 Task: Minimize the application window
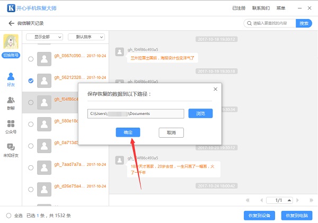tap(300, 8)
